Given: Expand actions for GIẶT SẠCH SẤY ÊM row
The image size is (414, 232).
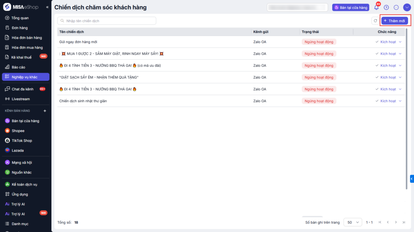Looking at the screenshot, I should 400,77.
